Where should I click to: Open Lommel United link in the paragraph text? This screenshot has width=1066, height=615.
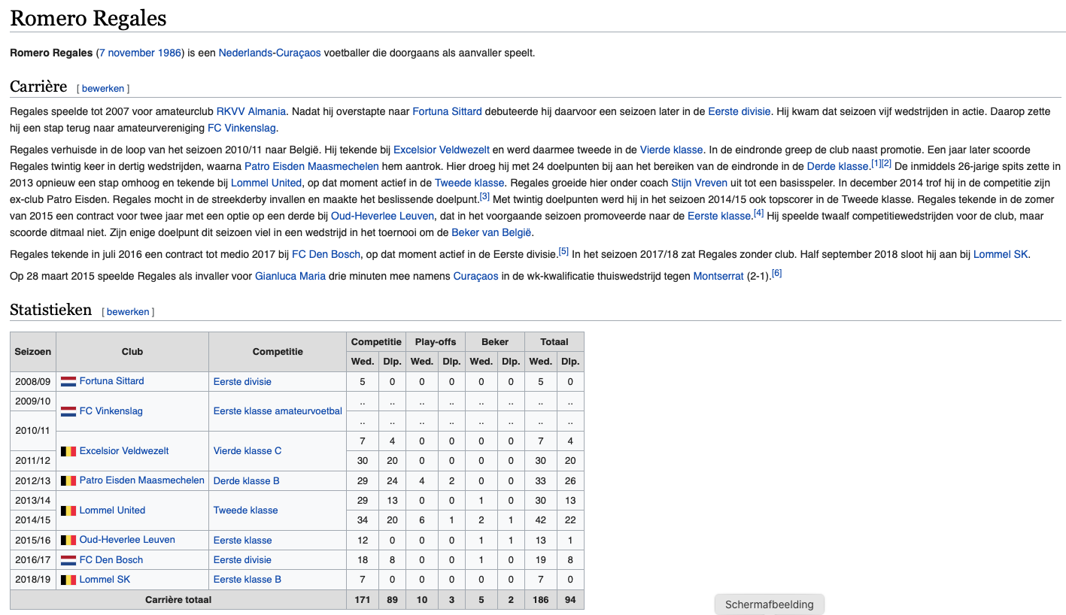pyautogui.click(x=266, y=183)
